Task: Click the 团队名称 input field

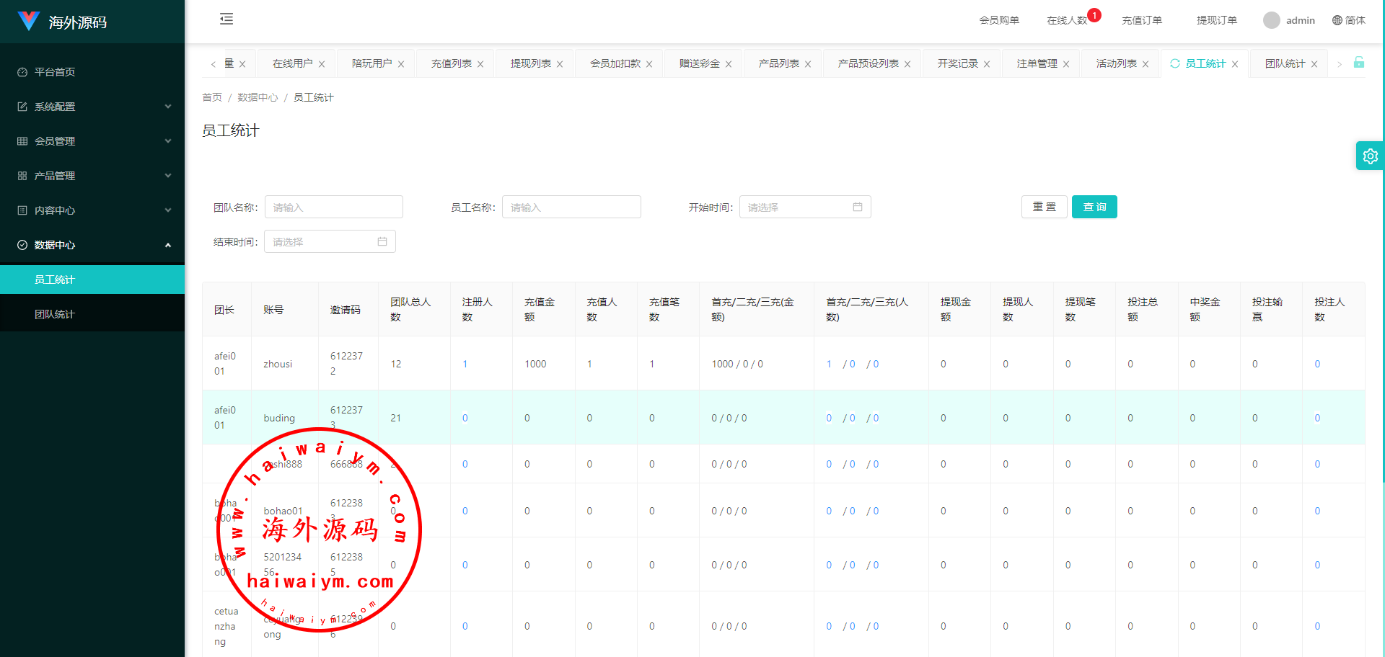Action: pos(333,207)
